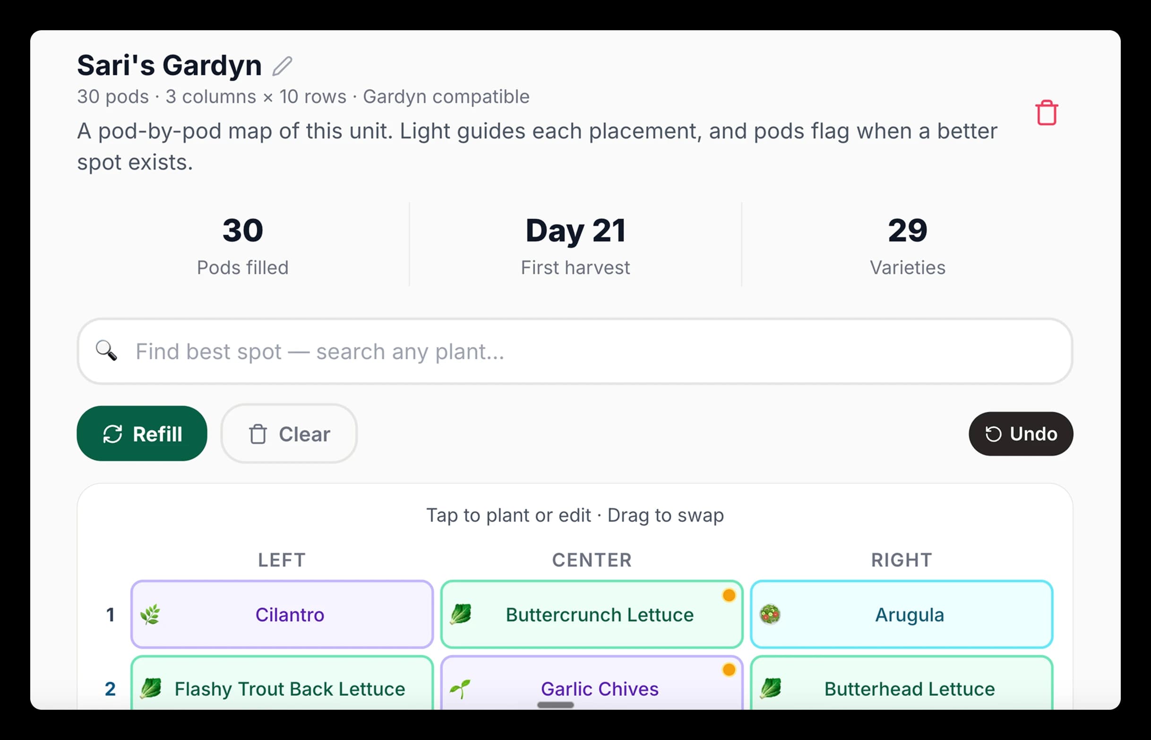Click the magnifying glass search icon
1151x740 pixels.
coord(106,351)
